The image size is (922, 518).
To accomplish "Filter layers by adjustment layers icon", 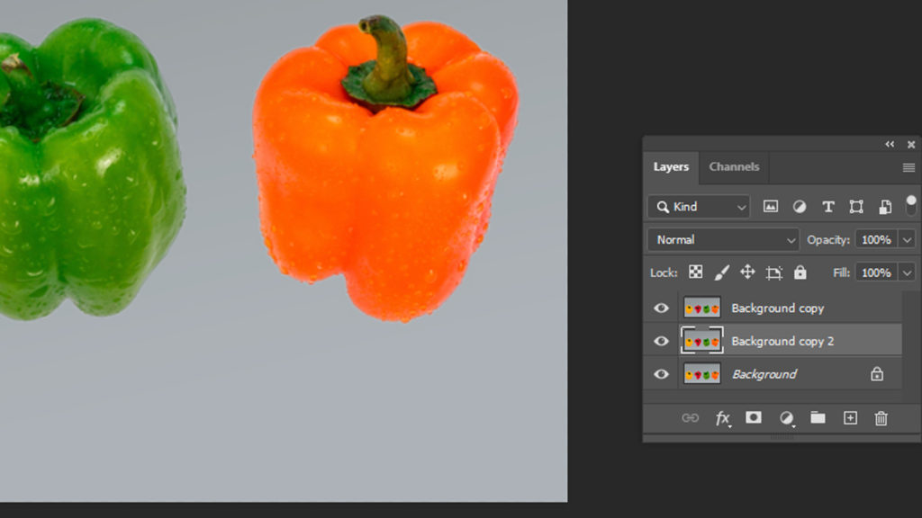I will [800, 206].
